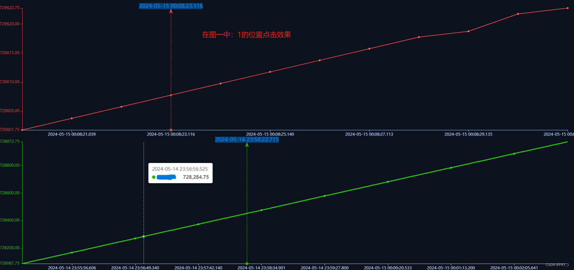Screen dimensions: 574x270
Task: Click x-axis label 2024-05-15 00:00:20.533
Action: 388,268
